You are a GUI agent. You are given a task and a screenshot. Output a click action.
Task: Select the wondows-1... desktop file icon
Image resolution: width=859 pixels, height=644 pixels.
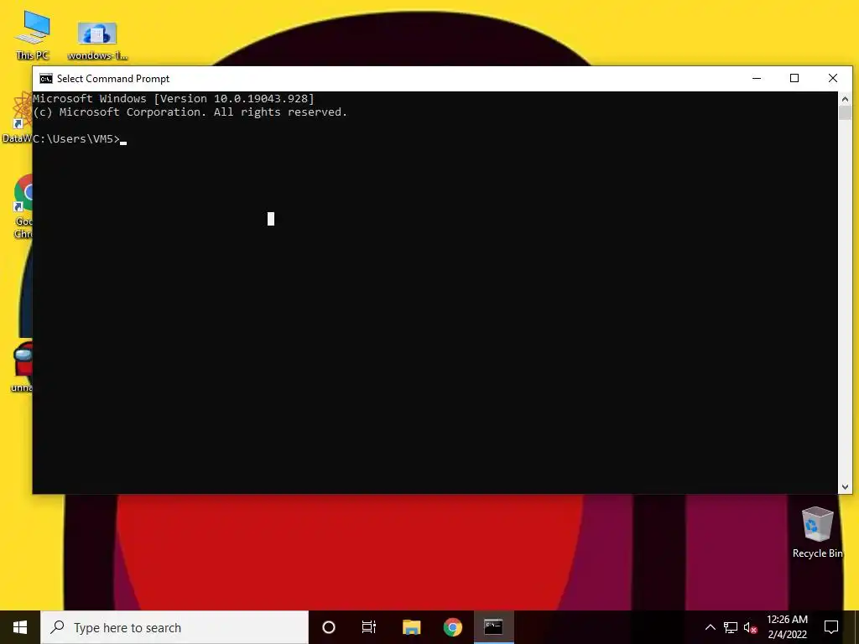click(97, 41)
